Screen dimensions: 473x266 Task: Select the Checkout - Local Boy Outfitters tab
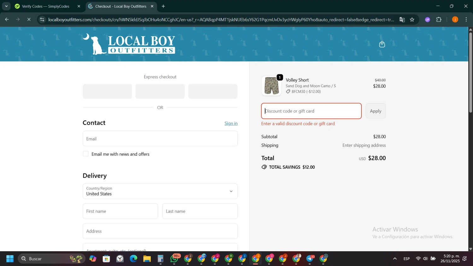pyautogui.click(x=121, y=6)
